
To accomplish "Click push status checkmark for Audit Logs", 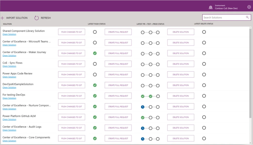I will (95, 128).
